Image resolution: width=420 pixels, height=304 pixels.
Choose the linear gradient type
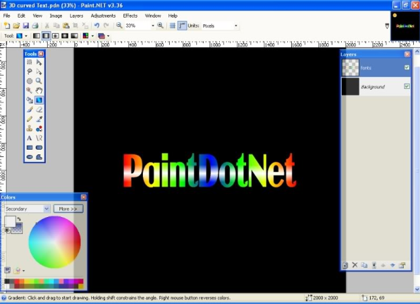pos(36,36)
